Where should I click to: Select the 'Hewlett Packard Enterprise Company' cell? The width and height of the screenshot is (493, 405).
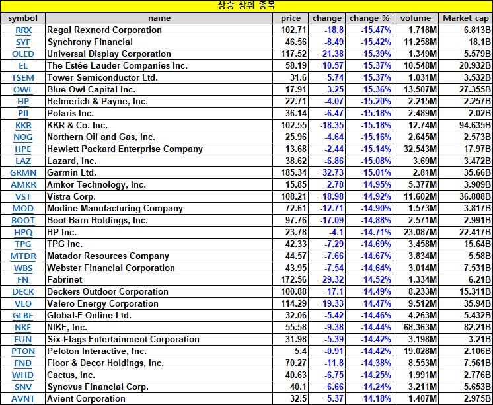point(159,149)
